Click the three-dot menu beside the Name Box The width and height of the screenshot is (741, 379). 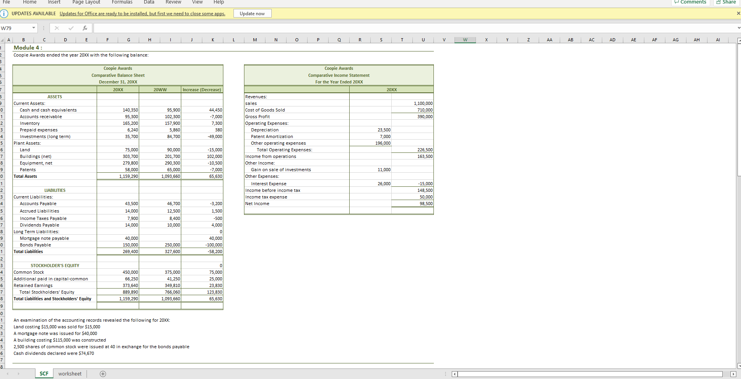[x=43, y=28]
